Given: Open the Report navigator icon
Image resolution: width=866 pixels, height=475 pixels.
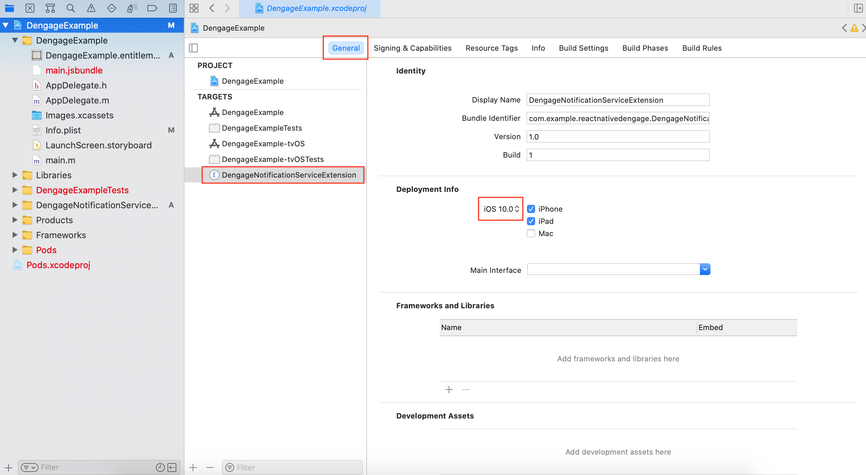Looking at the screenshot, I should (173, 8).
